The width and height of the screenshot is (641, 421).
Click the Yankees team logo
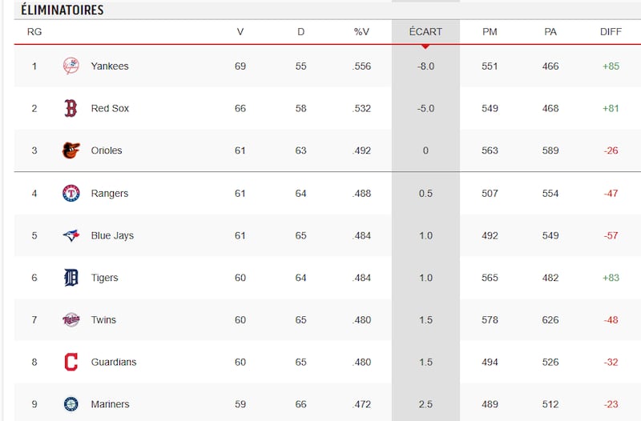click(x=71, y=66)
